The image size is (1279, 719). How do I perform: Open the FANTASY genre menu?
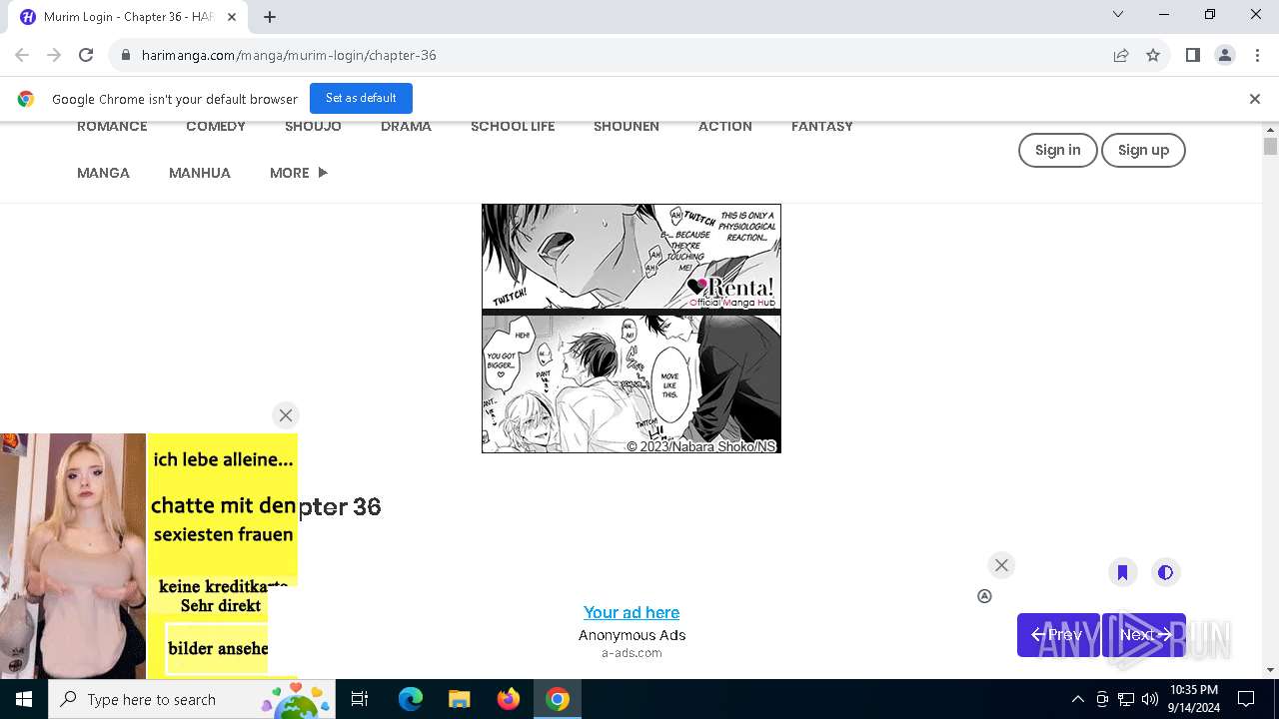pyautogui.click(x=822, y=126)
